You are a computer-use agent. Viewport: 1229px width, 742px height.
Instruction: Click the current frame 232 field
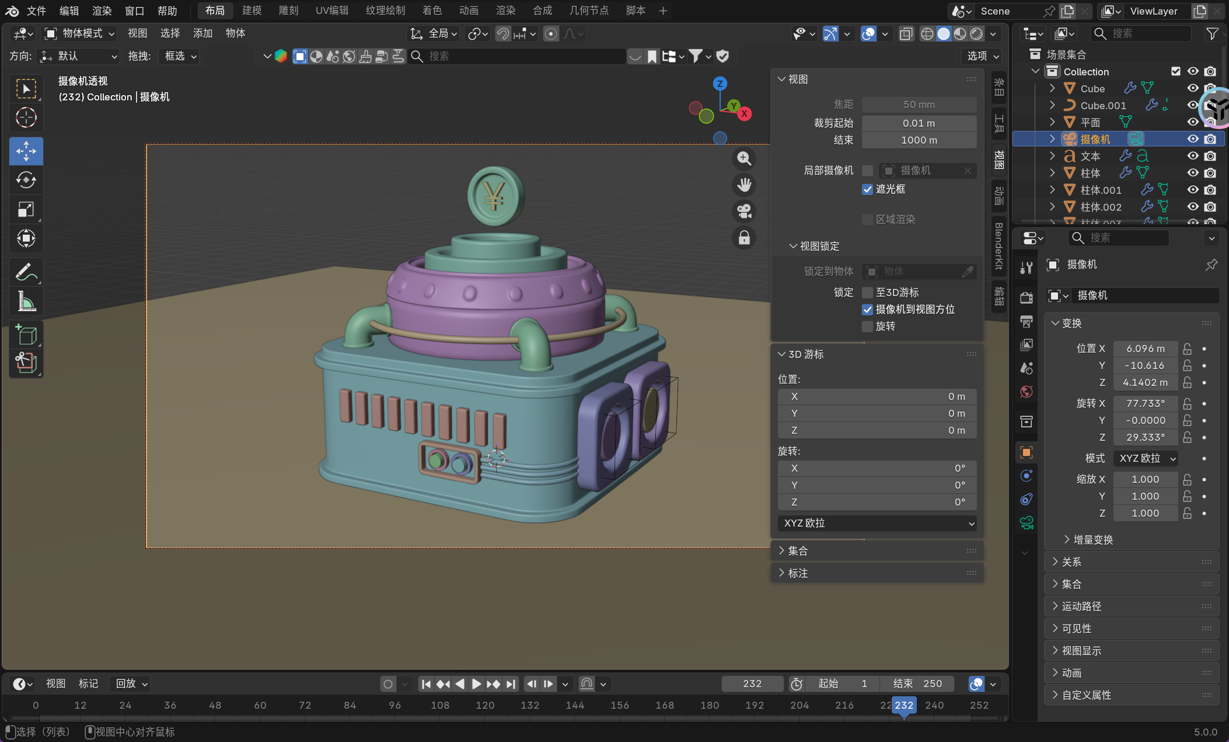(x=752, y=684)
